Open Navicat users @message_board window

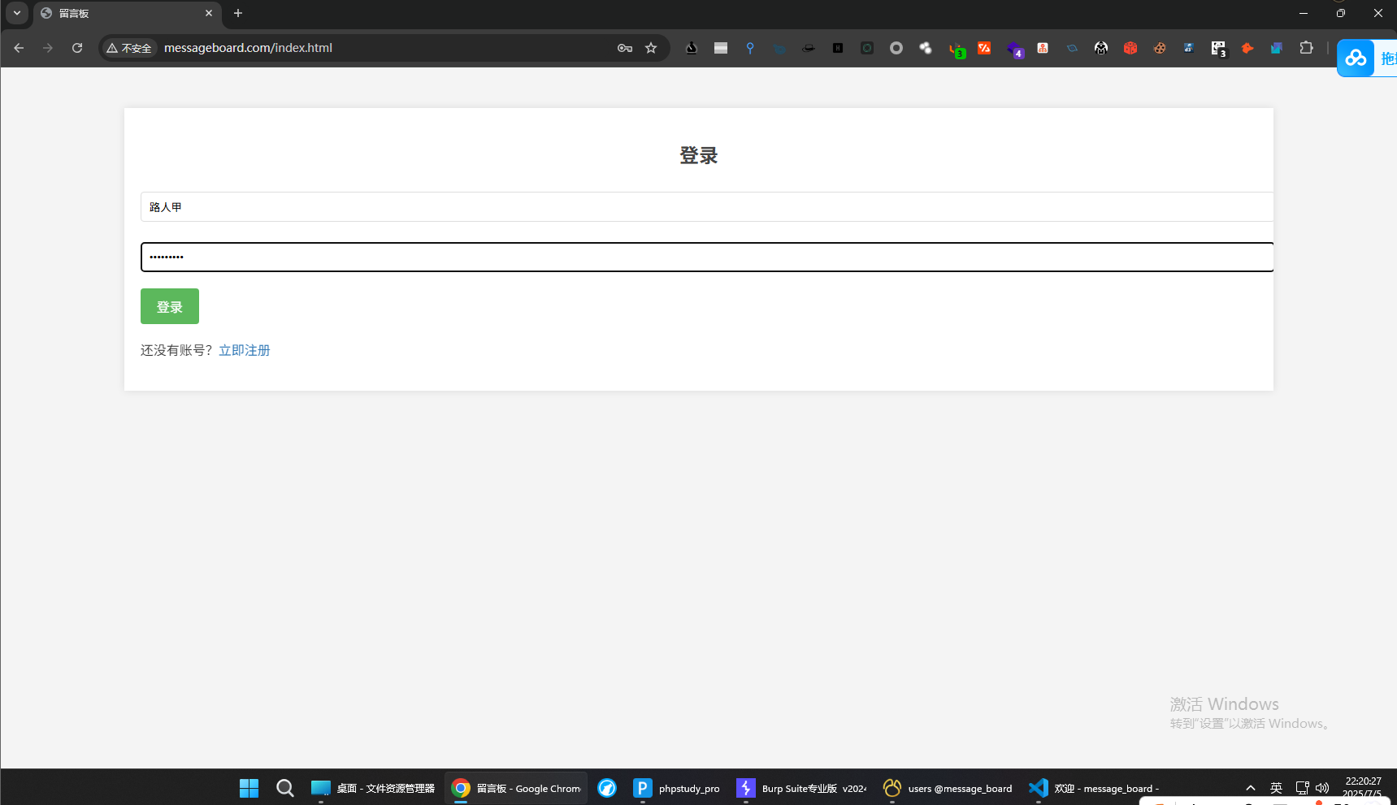pyautogui.click(x=892, y=788)
